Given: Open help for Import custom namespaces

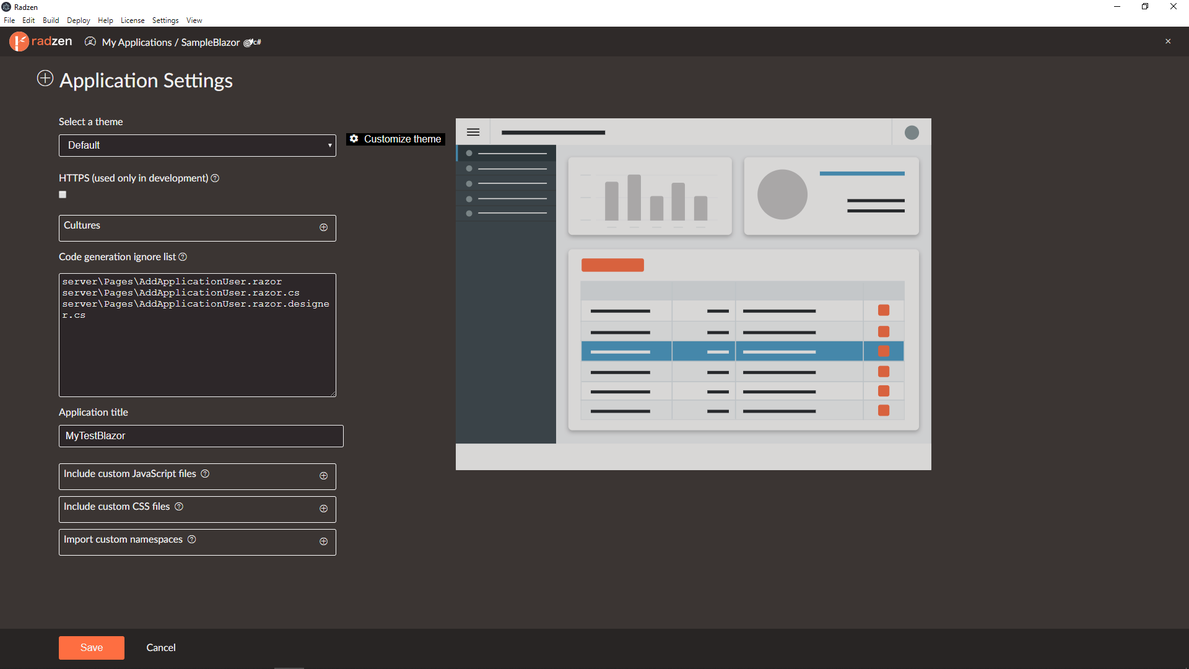Looking at the screenshot, I should (x=192, y=539).
